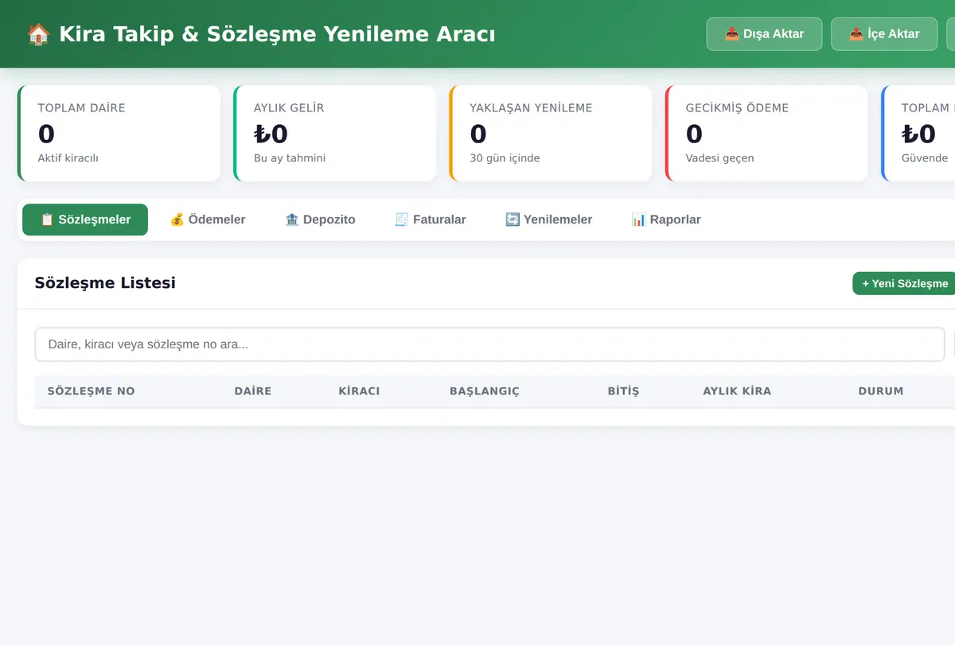Click the money bag icon on Ödemeler
Image resolution: width=955 pixels, height=645 pixels.
[x=177, y=220]
